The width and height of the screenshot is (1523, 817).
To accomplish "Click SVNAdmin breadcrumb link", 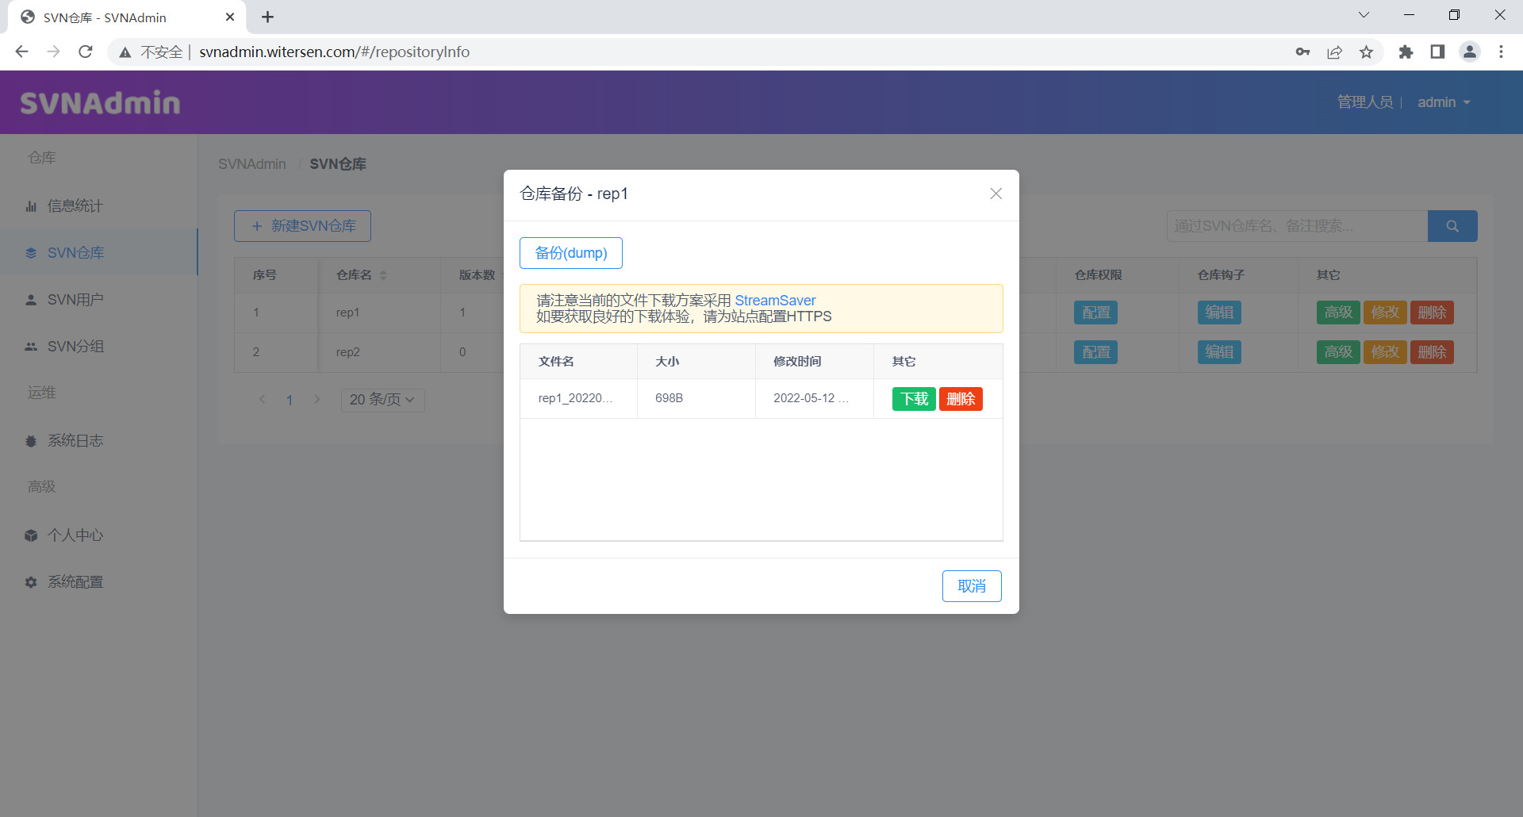I will coord(252,164).
